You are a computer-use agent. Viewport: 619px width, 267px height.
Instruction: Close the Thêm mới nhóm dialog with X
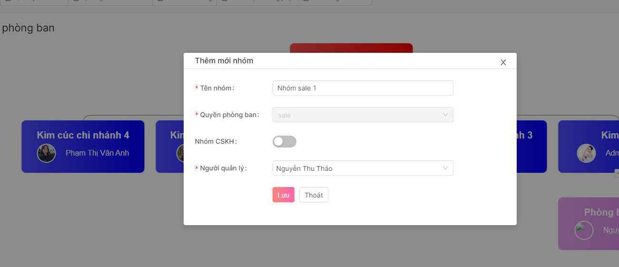click(x=503, y=62)
